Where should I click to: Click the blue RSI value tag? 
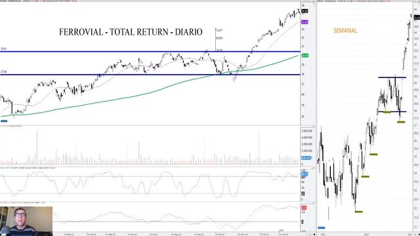tap(304, 174)
